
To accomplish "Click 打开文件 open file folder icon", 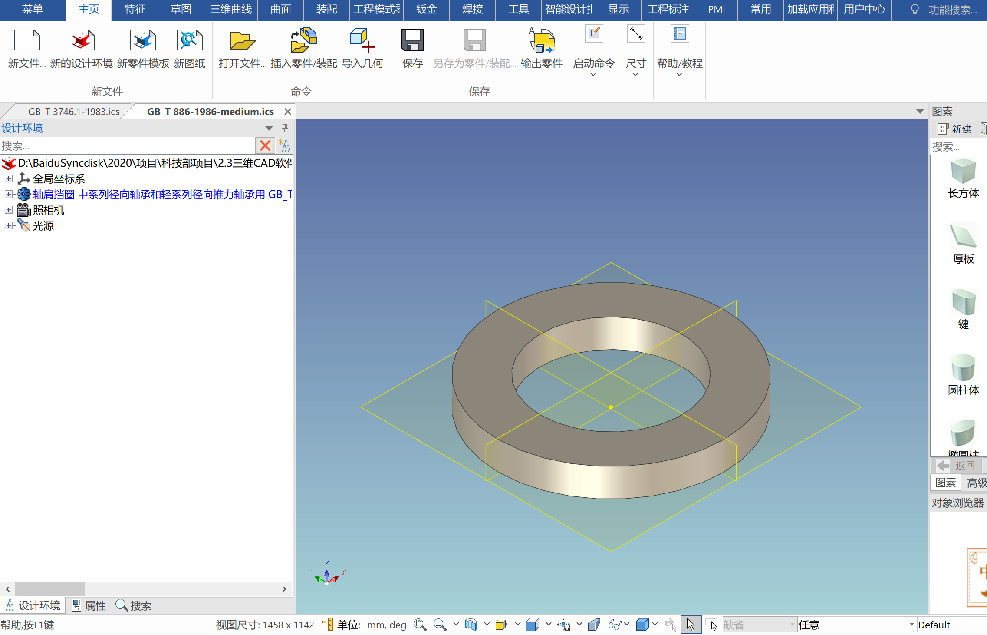I will [x=242, y=40].
